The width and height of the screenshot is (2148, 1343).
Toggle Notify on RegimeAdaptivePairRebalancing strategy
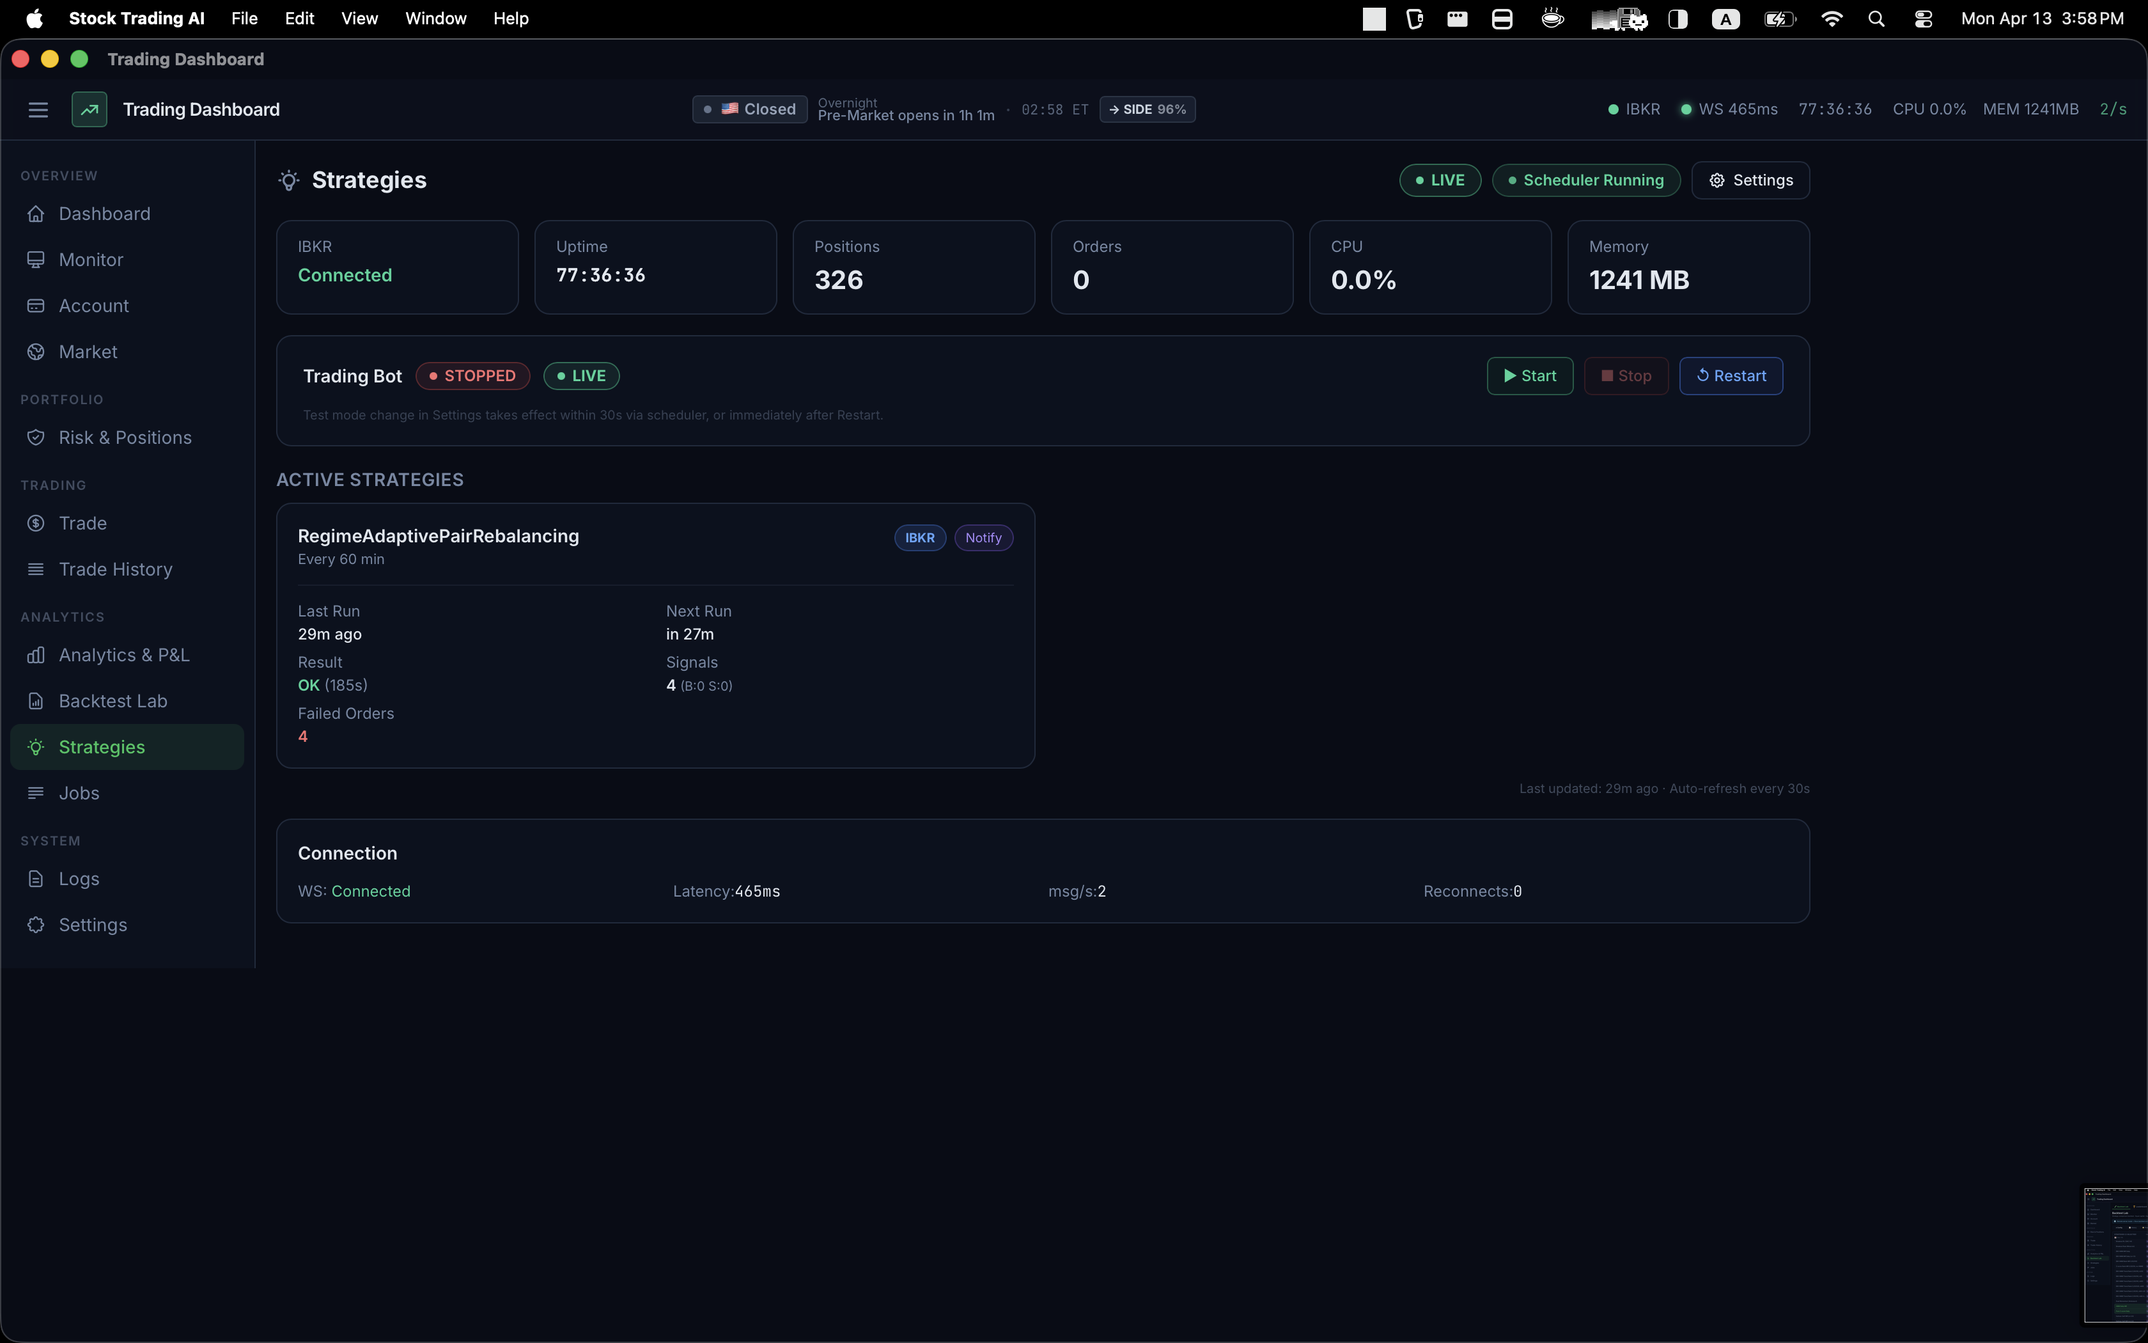pyautogui.click(x=983, y=537)
